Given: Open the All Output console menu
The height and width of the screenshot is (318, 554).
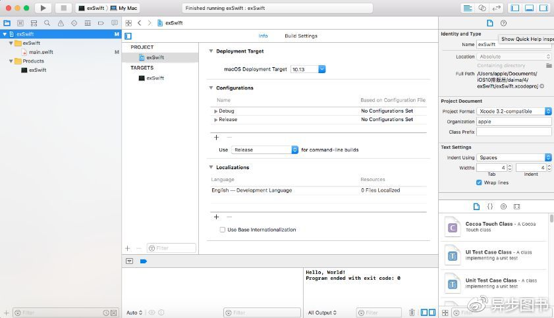Looking at the screenshot, I should click(322, 313).
